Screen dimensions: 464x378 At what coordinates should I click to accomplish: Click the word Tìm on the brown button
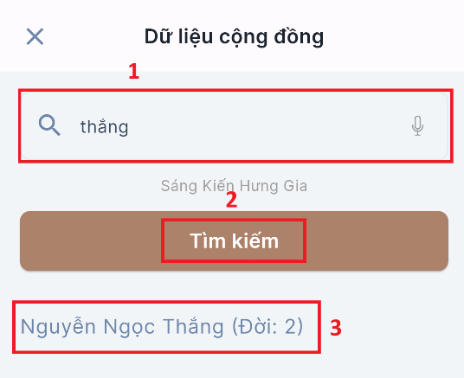coord(208,240)
